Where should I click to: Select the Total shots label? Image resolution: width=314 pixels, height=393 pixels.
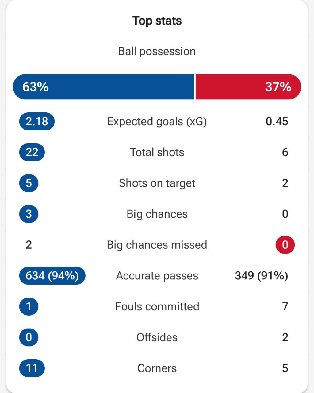[x=157, y=152]
